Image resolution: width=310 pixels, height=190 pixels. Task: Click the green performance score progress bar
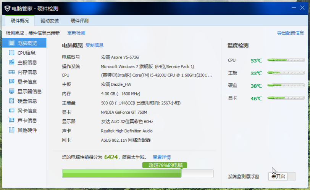tap(137, 174)
